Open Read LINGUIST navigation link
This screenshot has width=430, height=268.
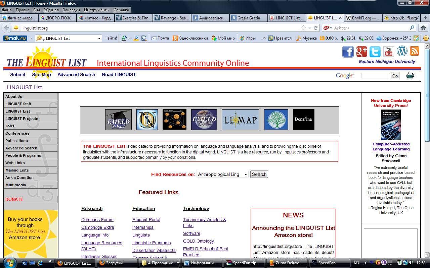(x=119, y=75)
